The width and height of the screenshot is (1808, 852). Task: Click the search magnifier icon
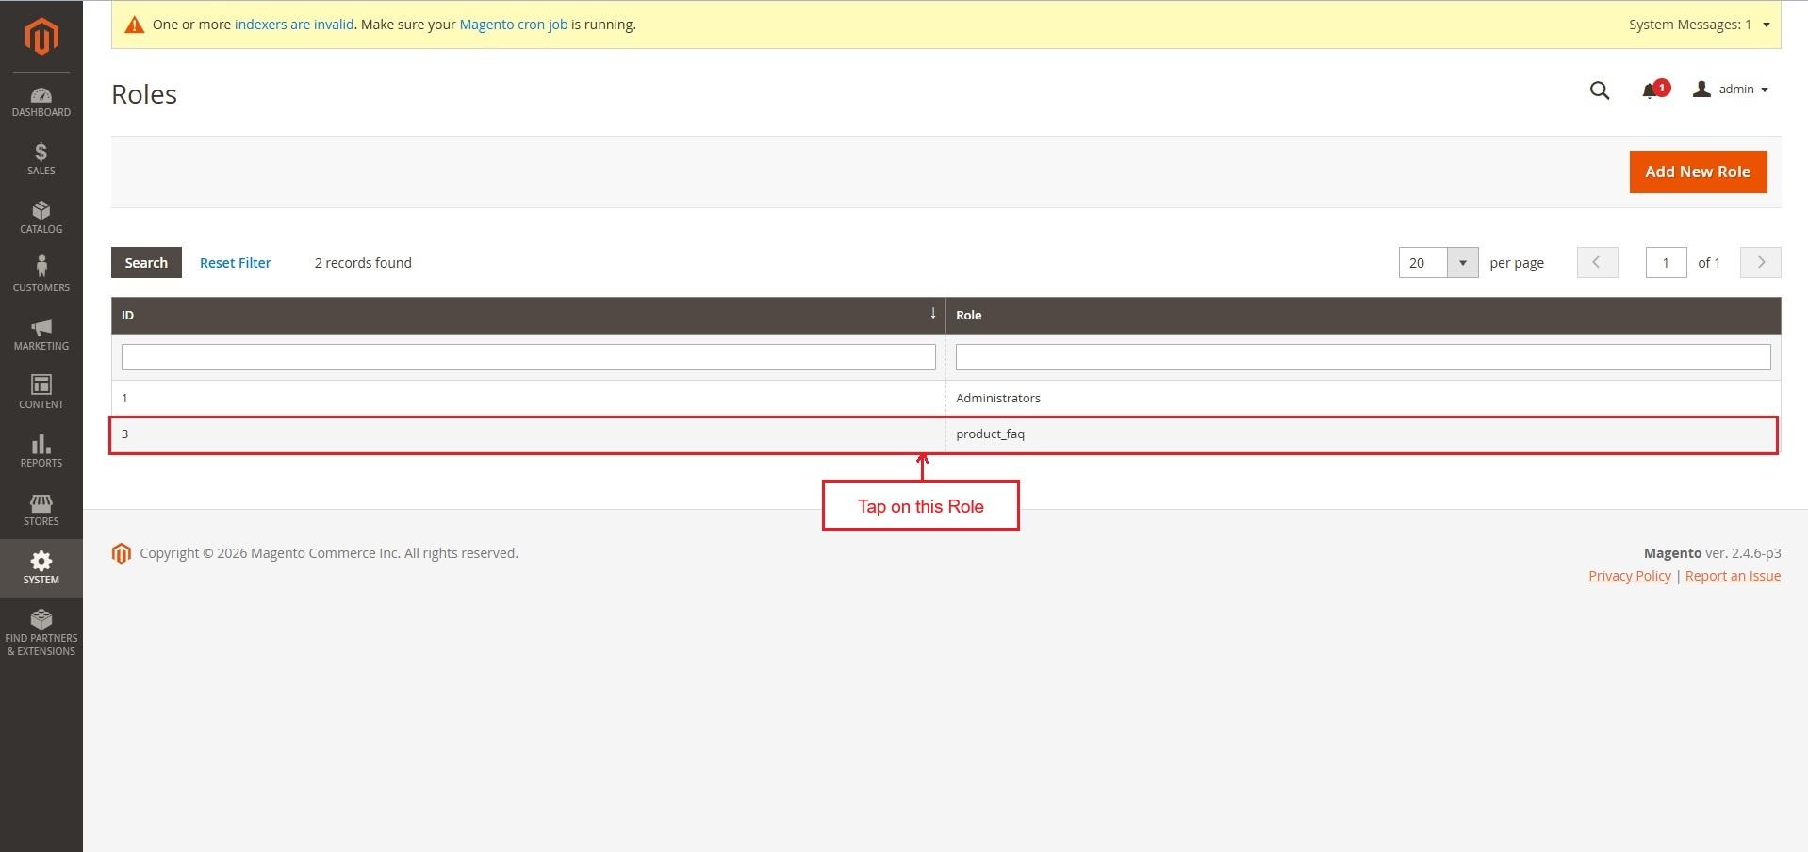pyautogui.click(x=1599, y=90)
